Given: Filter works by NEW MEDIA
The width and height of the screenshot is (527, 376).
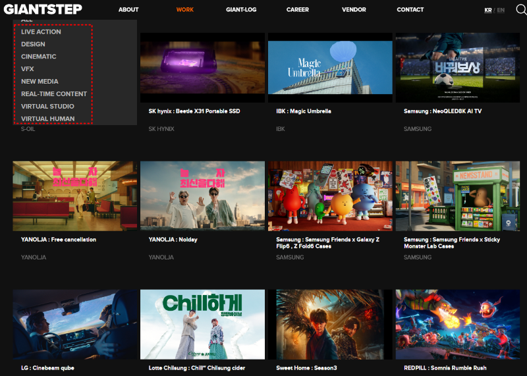Looking at the screenshot, I should pyautogui.click(x=40, y=81).
